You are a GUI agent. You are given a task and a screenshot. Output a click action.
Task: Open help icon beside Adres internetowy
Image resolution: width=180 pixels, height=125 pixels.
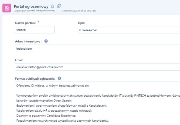tap(46, 41)
